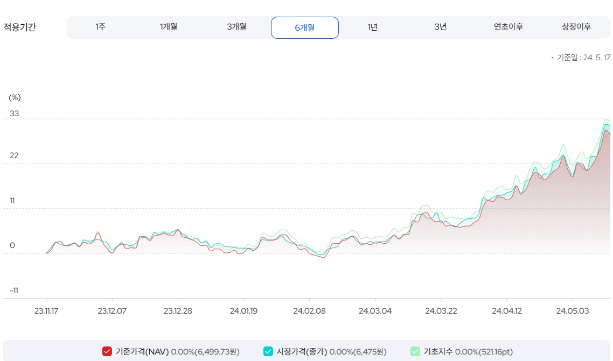The width and height of the screenshot is (613, 361).
Task: Show the 상장이후 period
Action: 576,27
